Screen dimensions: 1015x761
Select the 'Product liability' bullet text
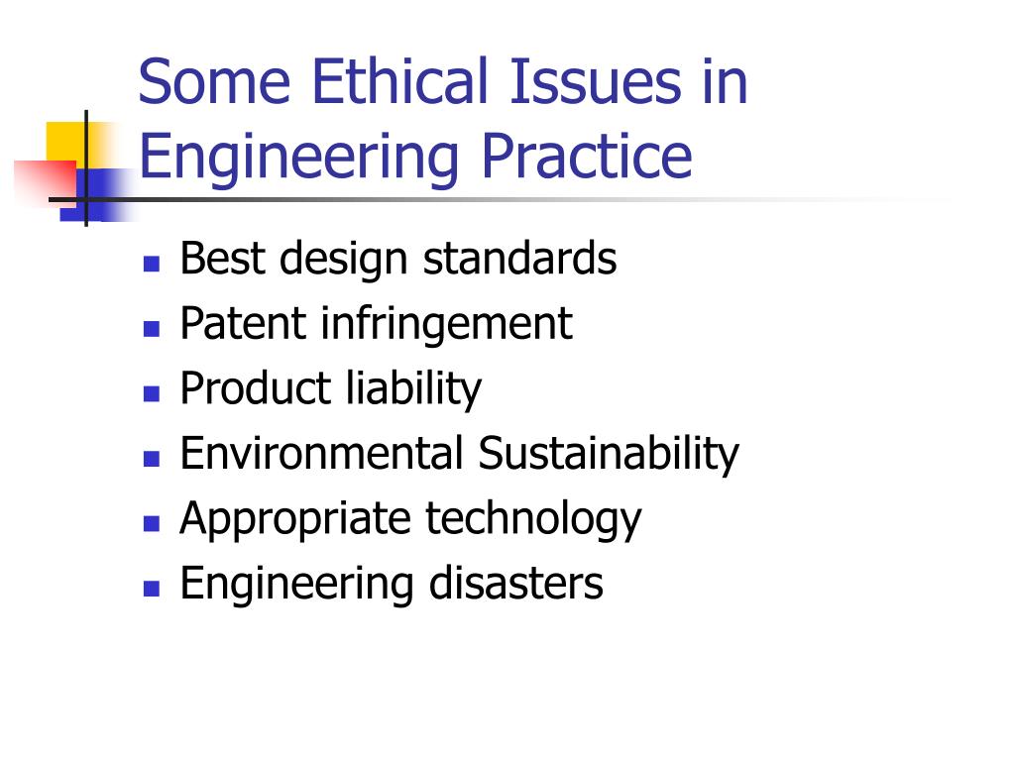point(331,389)
